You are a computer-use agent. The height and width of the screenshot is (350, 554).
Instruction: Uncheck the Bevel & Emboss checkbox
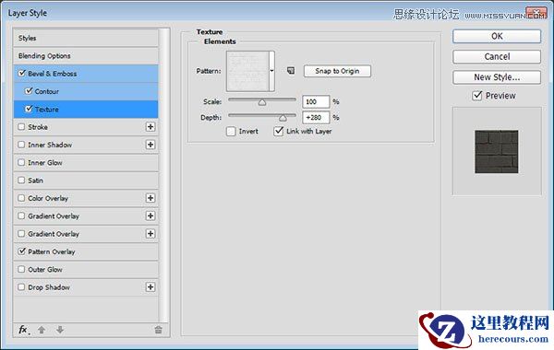[x=22, y=74]
